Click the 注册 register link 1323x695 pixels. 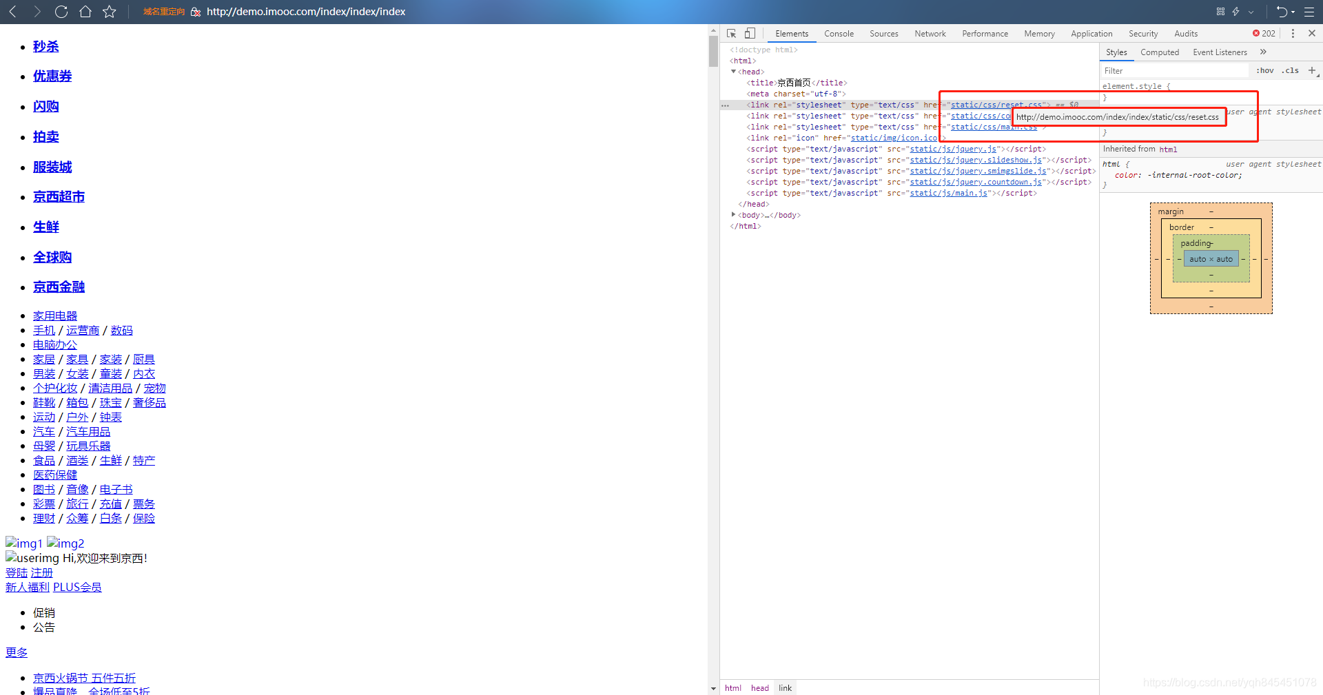tap(42, 572)
